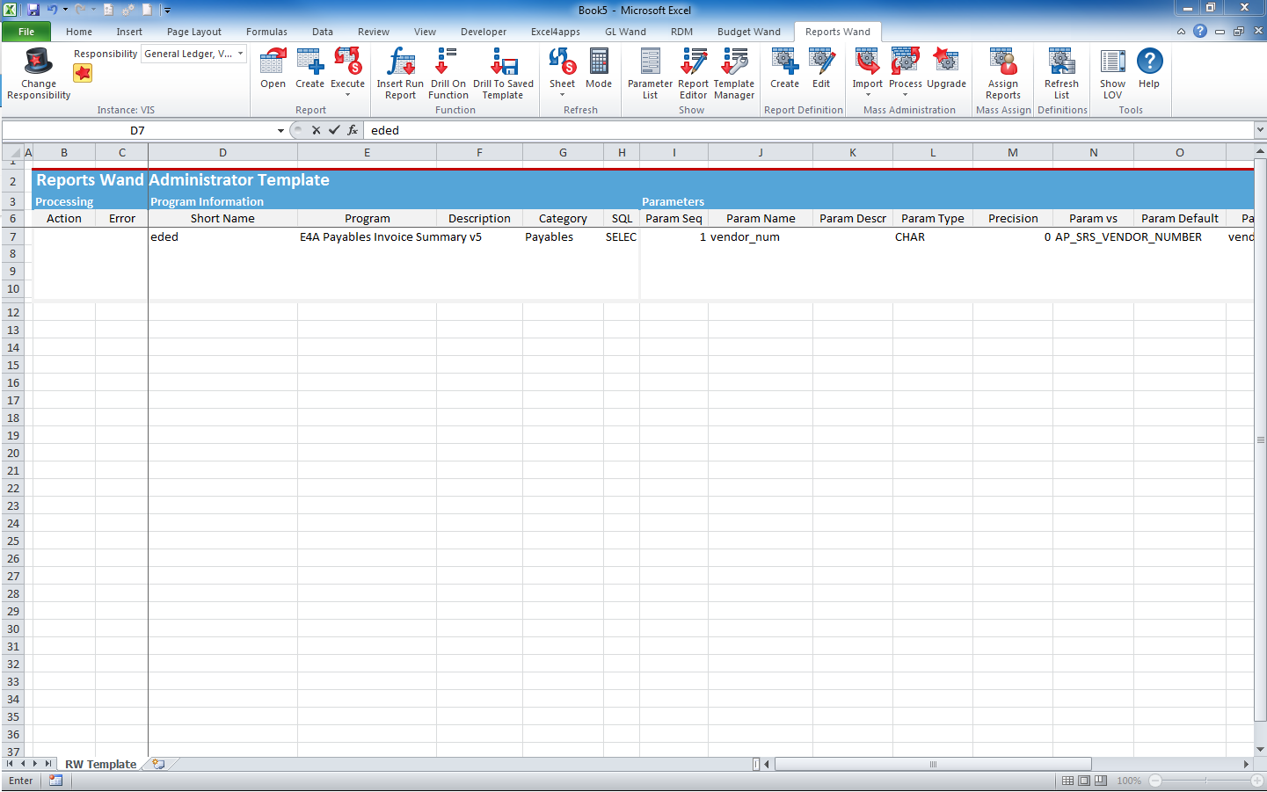Click the Execute report icon
The width and height of the screenshot is (1267, 792).
(347, 62)
